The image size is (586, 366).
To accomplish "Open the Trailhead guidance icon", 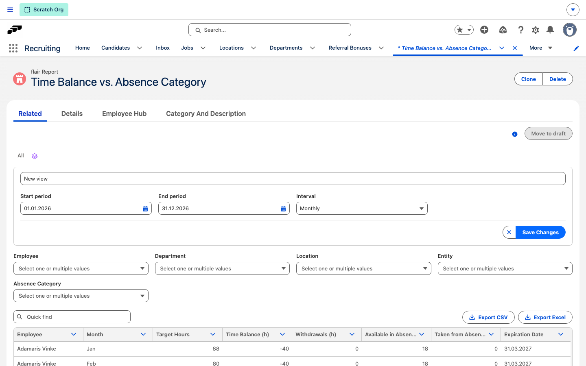I will (503, 30).
